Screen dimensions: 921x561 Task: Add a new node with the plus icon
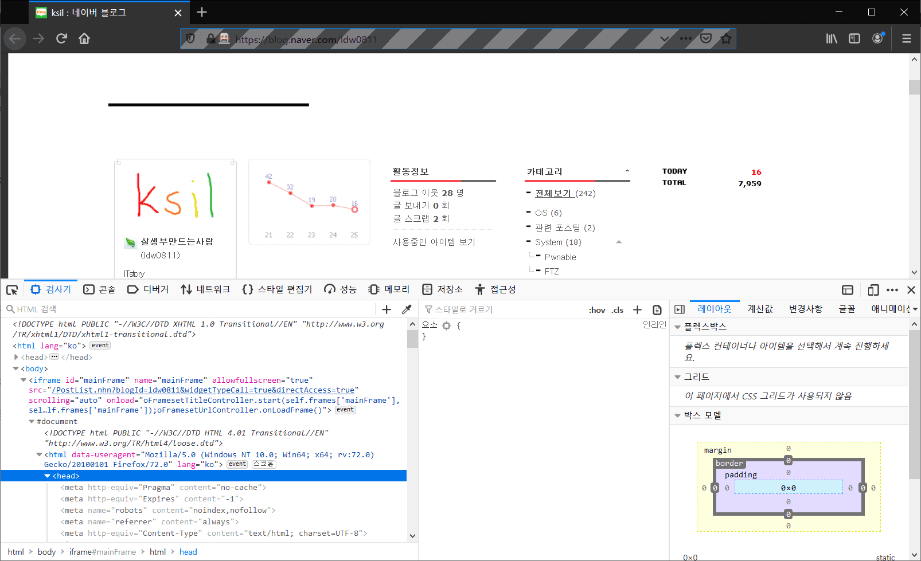(x=387, y=309)
